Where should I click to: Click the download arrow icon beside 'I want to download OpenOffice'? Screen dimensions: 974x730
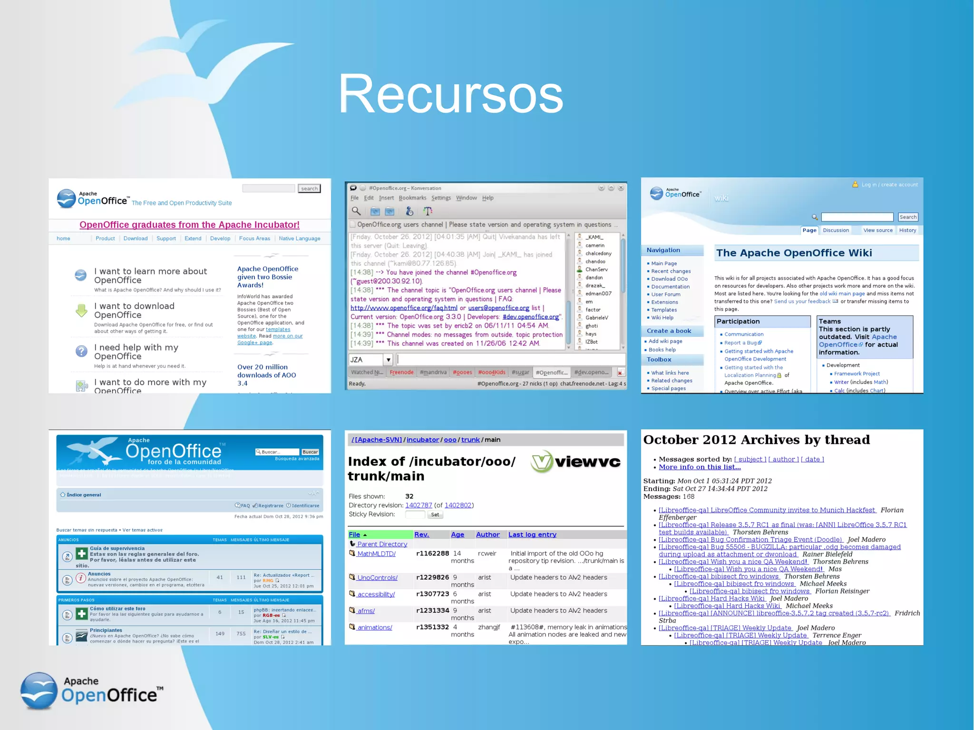81,311
